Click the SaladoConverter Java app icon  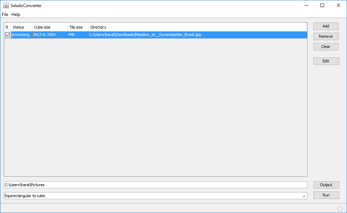point(6,5)
